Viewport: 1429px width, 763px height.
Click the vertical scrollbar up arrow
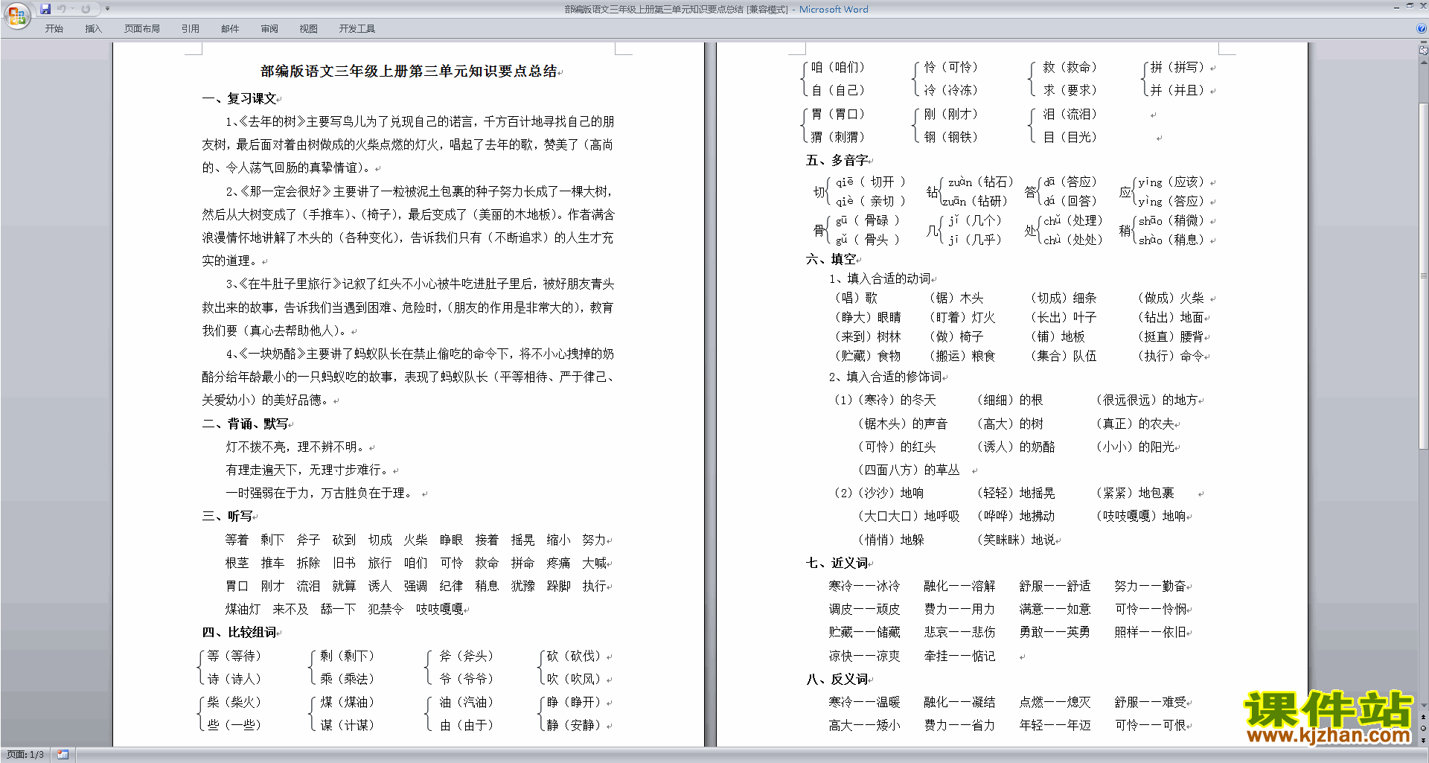click(x=1424, y=61)
